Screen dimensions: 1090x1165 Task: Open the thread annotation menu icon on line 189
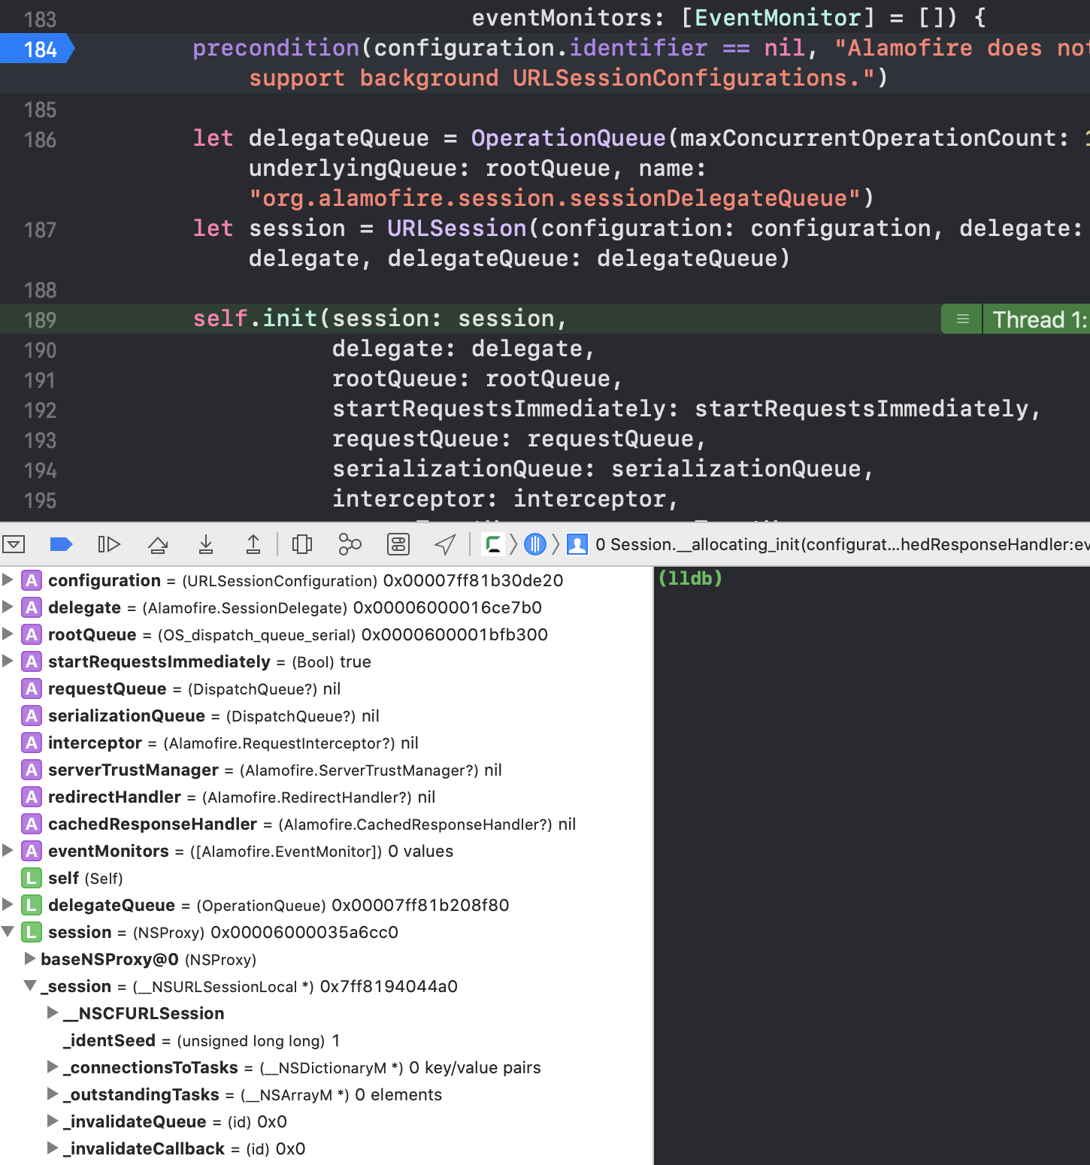[962, 319]
